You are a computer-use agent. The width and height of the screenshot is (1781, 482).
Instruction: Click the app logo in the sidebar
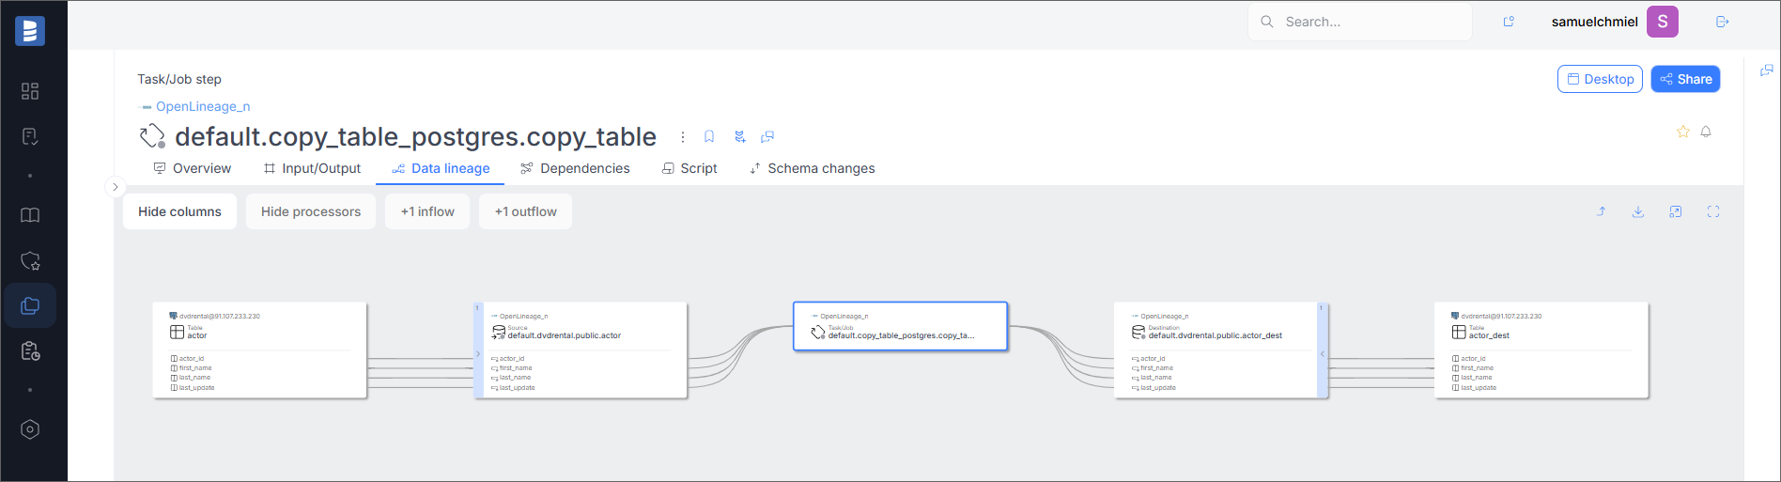click(30, 31)
